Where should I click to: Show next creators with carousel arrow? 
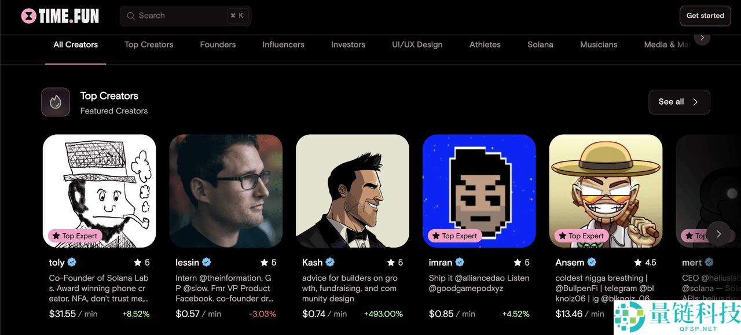tap(718, 234)
